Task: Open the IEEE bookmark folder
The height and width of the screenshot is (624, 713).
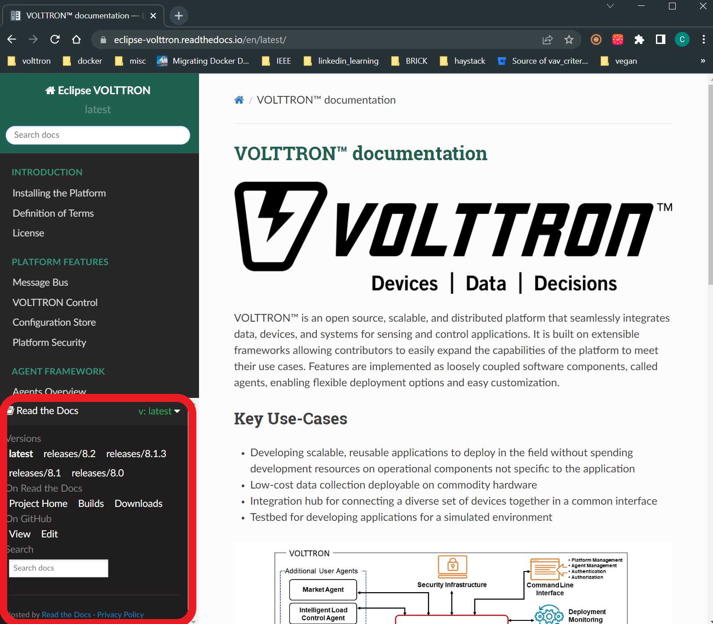Action: [277, 61]
